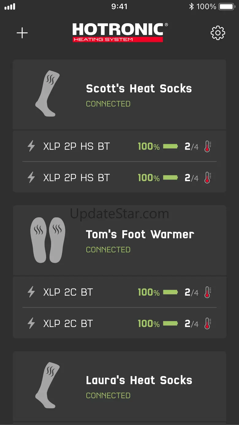The width and height of the screenshot is (239, 425).
Task: Tap thermometer icon on Scott's first XLP 2P row
Action: point(208,146)
